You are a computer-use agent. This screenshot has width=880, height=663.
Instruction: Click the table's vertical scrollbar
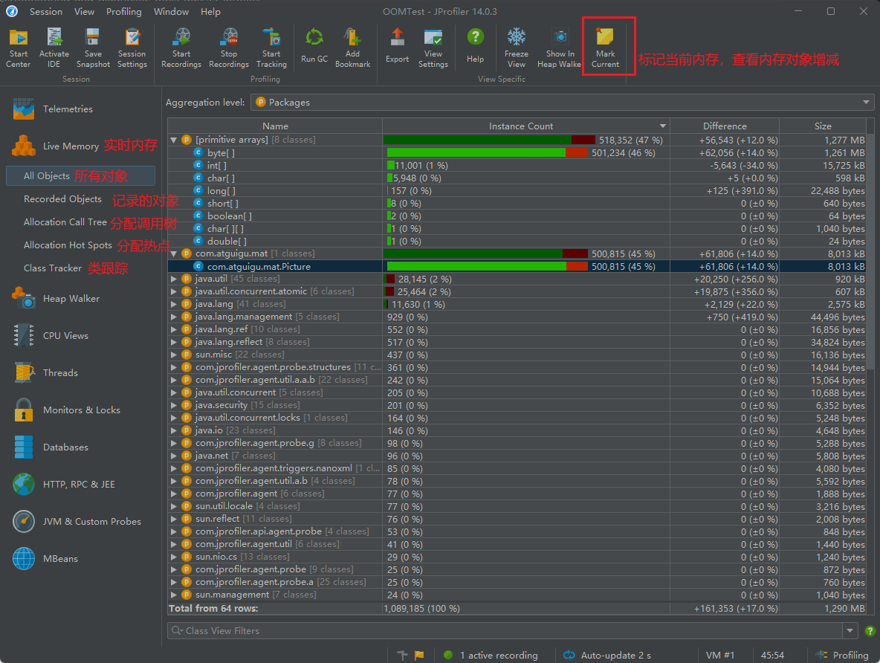coord(870,253)
